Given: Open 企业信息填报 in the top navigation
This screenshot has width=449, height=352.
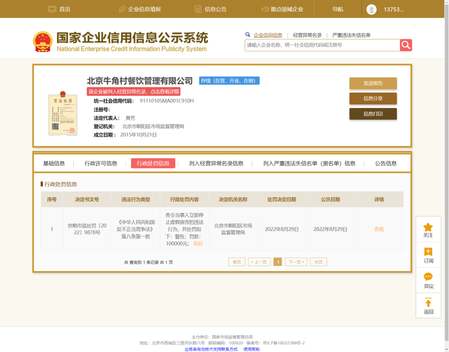Looking at the screenshot, I should coord(140,9).
